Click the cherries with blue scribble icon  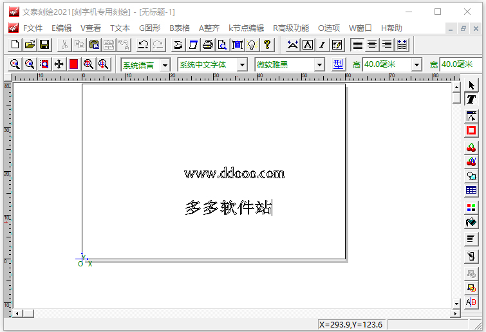[x=471, y=161]
